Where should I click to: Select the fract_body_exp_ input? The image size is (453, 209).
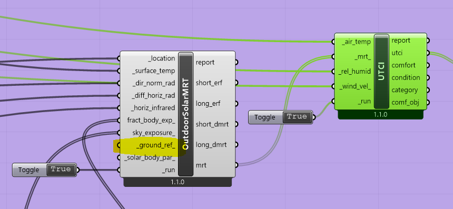(x=151, y=121)
